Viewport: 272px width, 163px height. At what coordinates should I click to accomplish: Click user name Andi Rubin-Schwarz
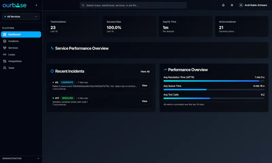[x=256, y=5]
